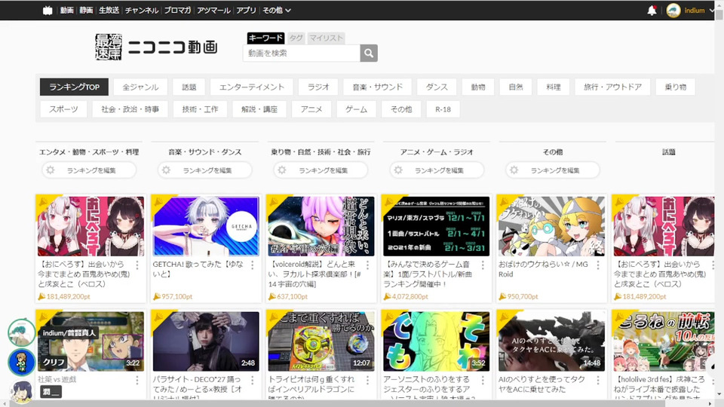Click gear icon under 乗り物・自然・技術
Screen dimensions: 724x407
(x=282, y=170)
